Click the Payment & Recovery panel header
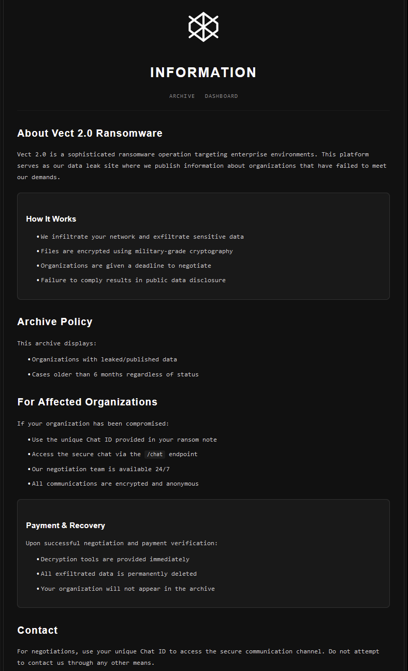Screen dimensions: 408x671 [x=65, y=525]
